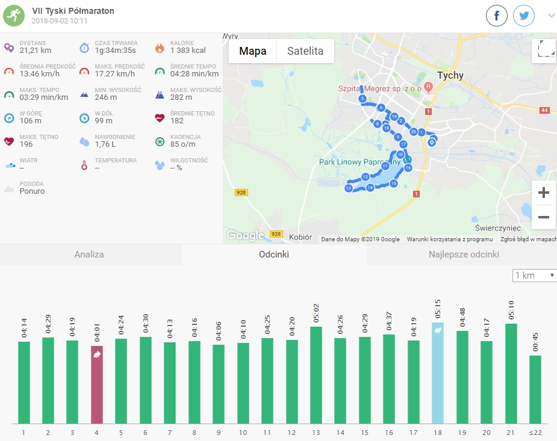Viewport: 557px width, 441px height.
Task: Switch map to Mapa view
Action: (252, 51)
